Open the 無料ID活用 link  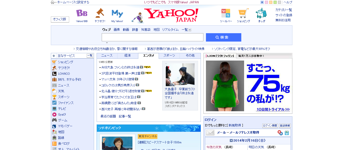[283, 20]
